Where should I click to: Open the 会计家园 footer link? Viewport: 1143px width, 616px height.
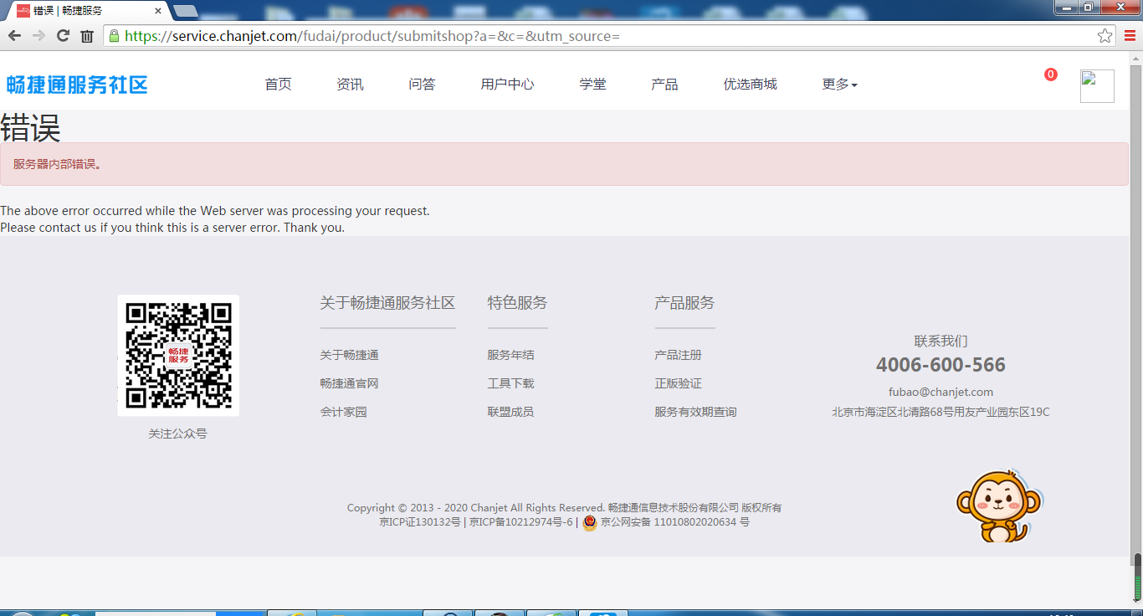click(344, 412)
